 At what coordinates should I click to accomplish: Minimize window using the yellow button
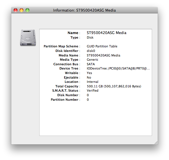(21, 10)
